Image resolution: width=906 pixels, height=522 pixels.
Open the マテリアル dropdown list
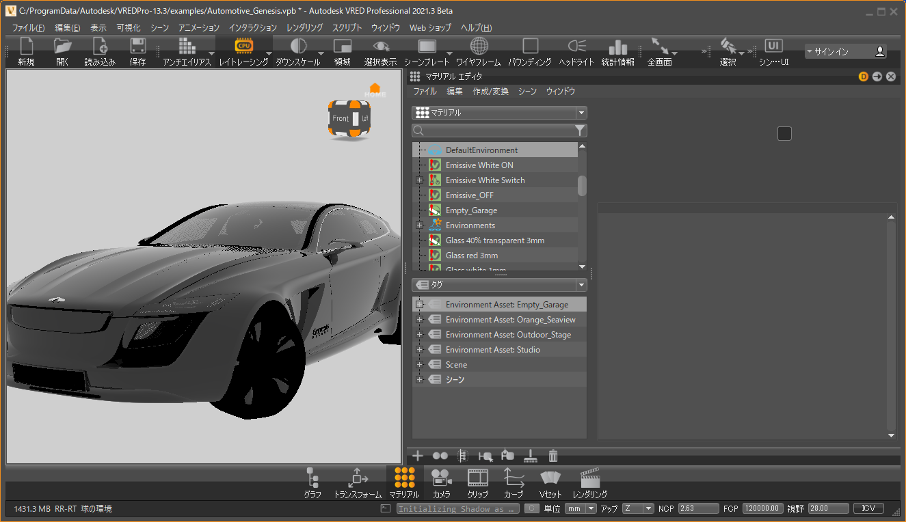pyautogui.click(x=499, y=113)
